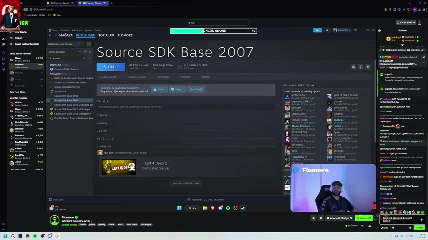Open Steam notifications bell

pos(327,30)
